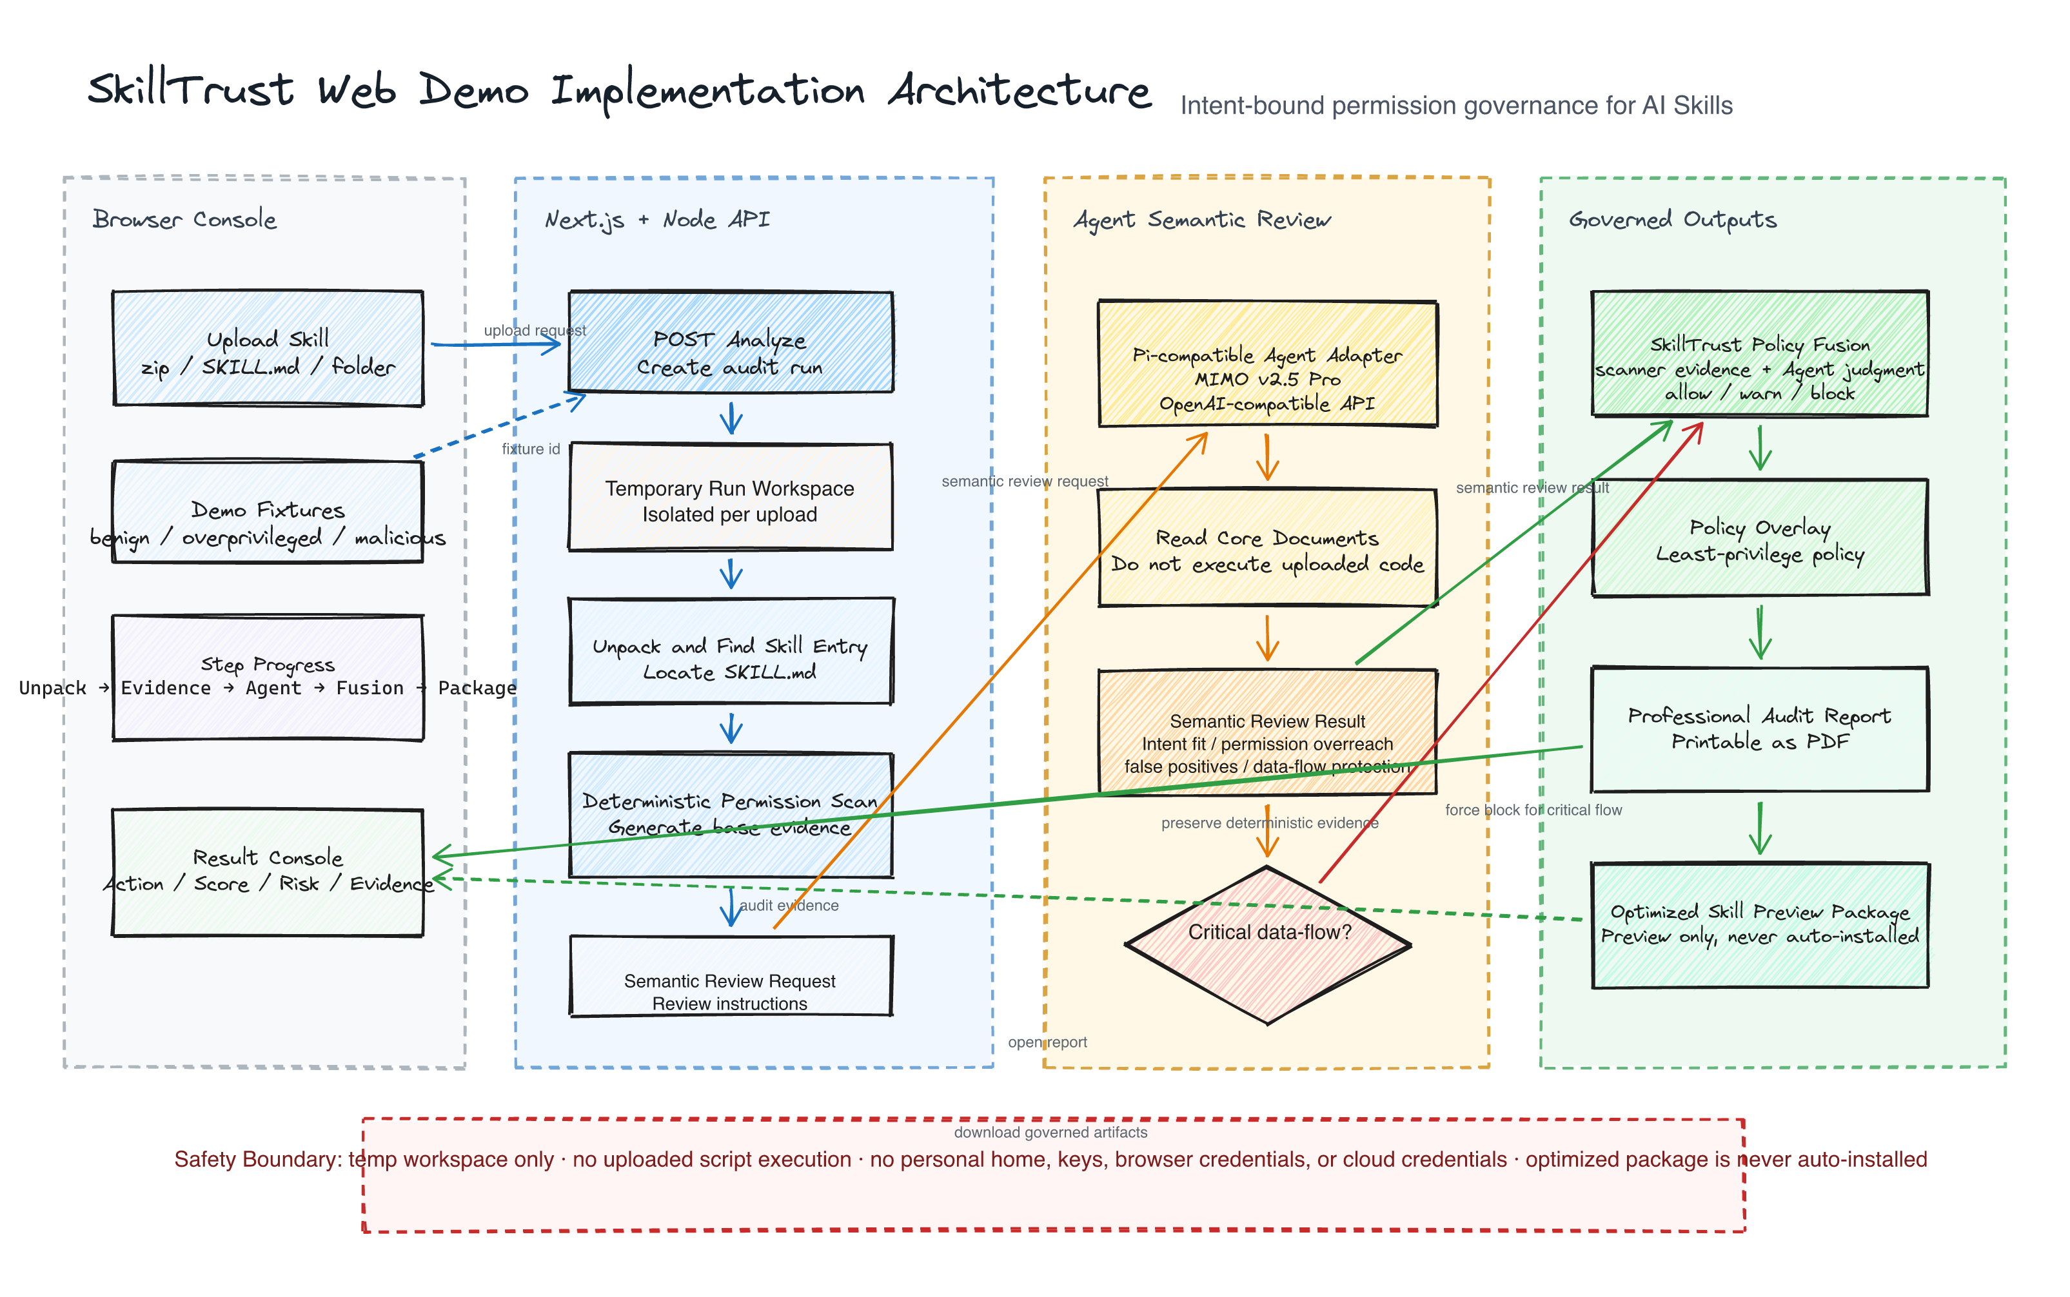2070x1297 pixels.
Task: Click the 'semantic review request' label
Action: 1024,482
